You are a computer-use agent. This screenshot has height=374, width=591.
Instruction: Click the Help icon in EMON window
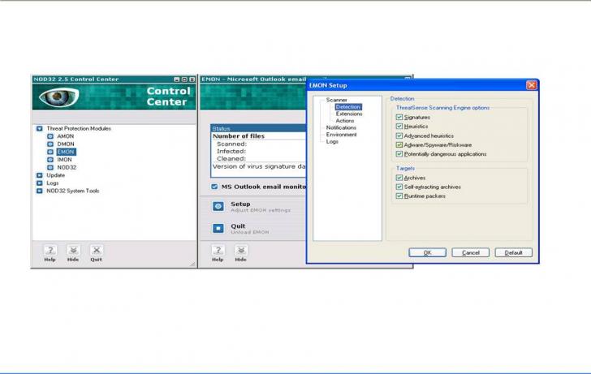[x=218, y=250]
